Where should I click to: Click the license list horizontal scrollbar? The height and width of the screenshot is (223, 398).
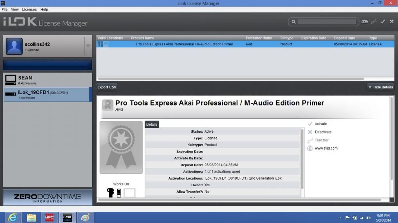pos(231,79)
